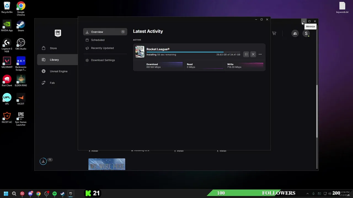The width and height of the screenshot is (353, 198).
Task: Select the Steam desktop shortcut
Action: pyautogui.click(x=21, y=26)
